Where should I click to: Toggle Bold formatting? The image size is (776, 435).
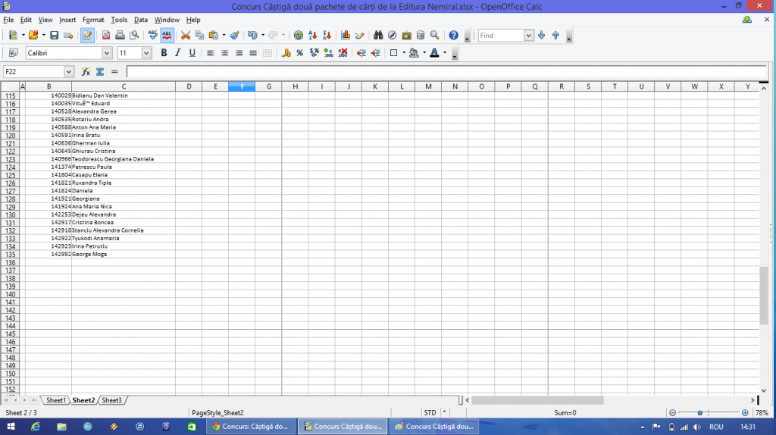162,53
